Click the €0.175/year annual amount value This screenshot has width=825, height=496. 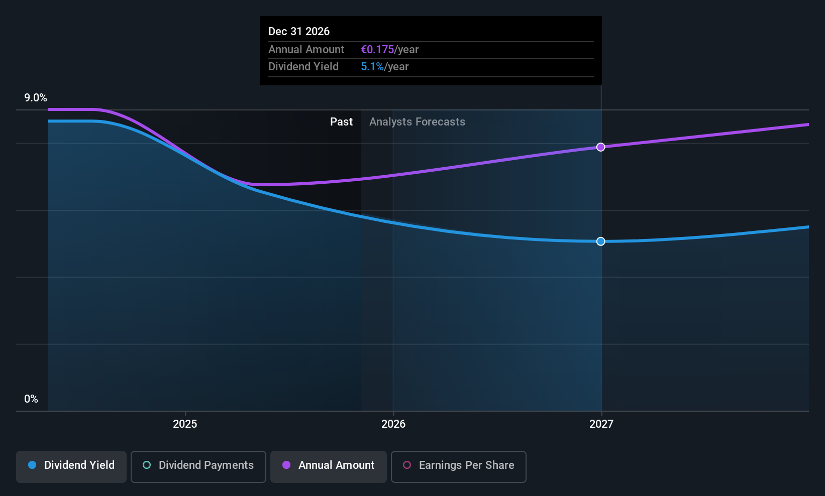[390, 49]
